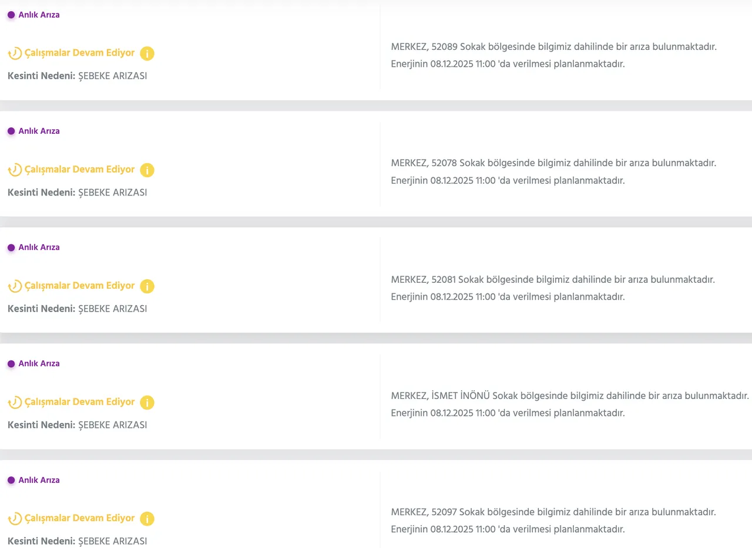Click the clock icon on 52081 Sokak card

pyautogui.click(x=15, y=286)
